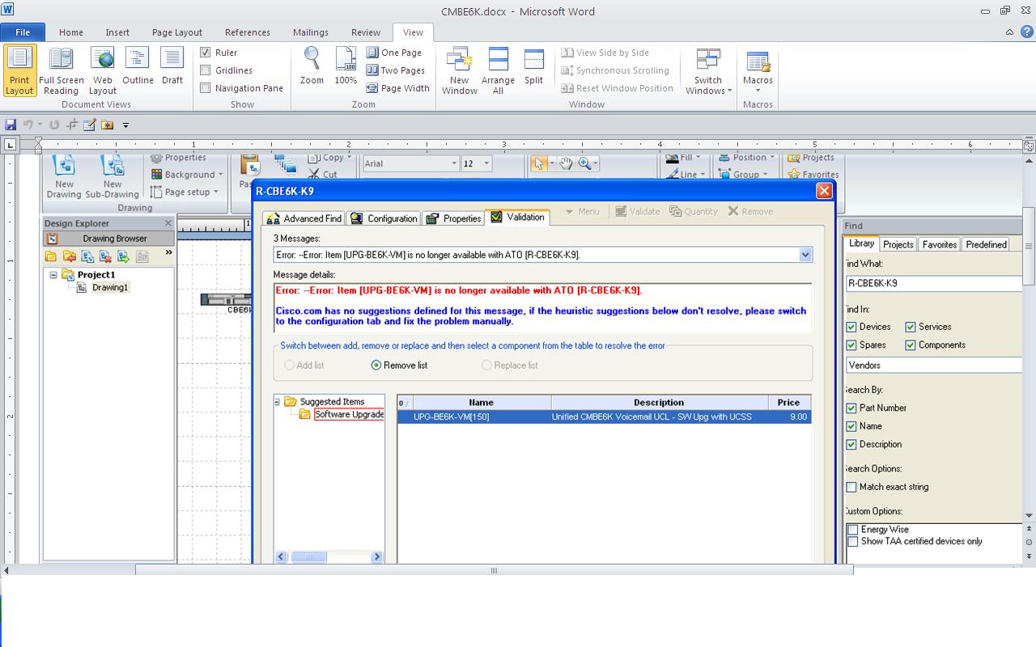Image resolution: width=1036 pixels, height=647 pixels.
Task: Enable Match exact string checkbox
Action: 851,487
